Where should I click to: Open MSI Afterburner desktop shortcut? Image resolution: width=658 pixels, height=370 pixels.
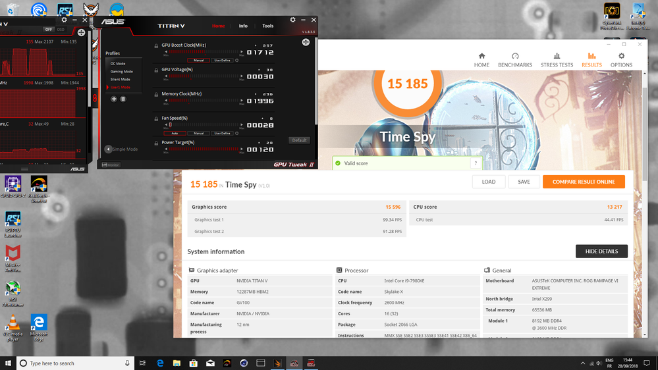click(13, 293)
